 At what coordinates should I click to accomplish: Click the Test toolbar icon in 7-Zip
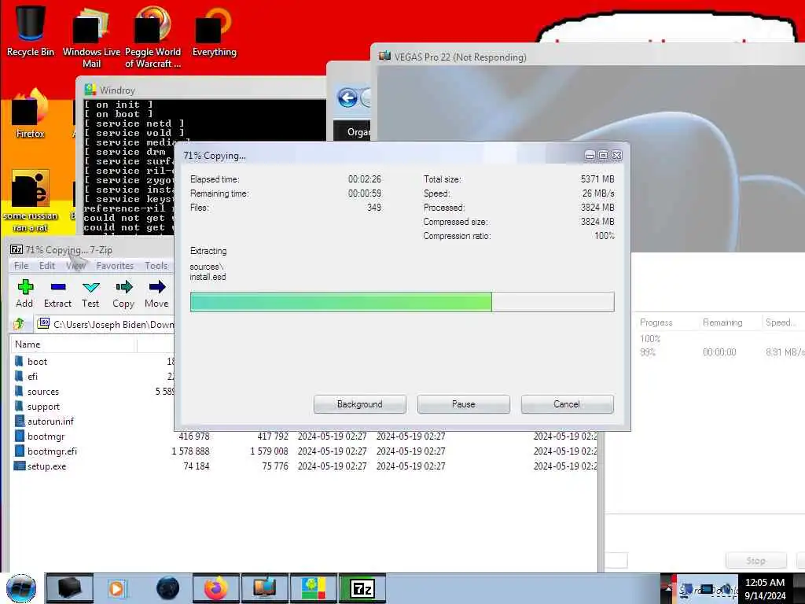[90, 293]
